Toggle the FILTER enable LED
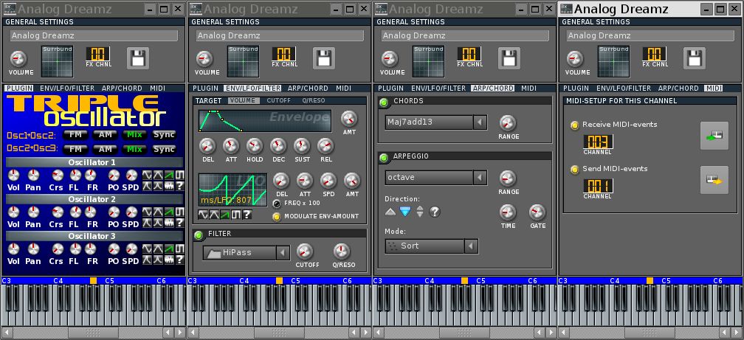744x340 pixels. [199, 235]
